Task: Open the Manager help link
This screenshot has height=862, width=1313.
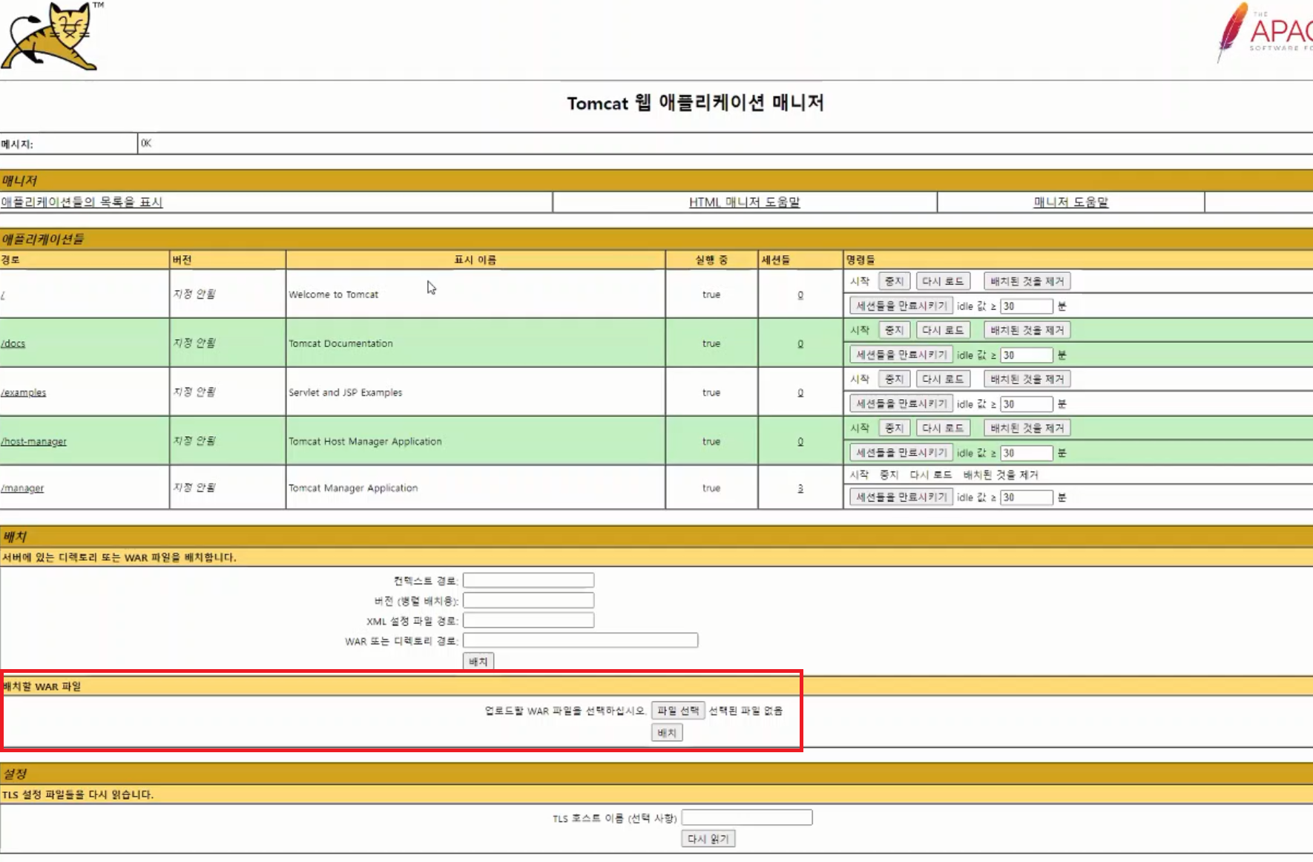Action: pos(1070,202)
